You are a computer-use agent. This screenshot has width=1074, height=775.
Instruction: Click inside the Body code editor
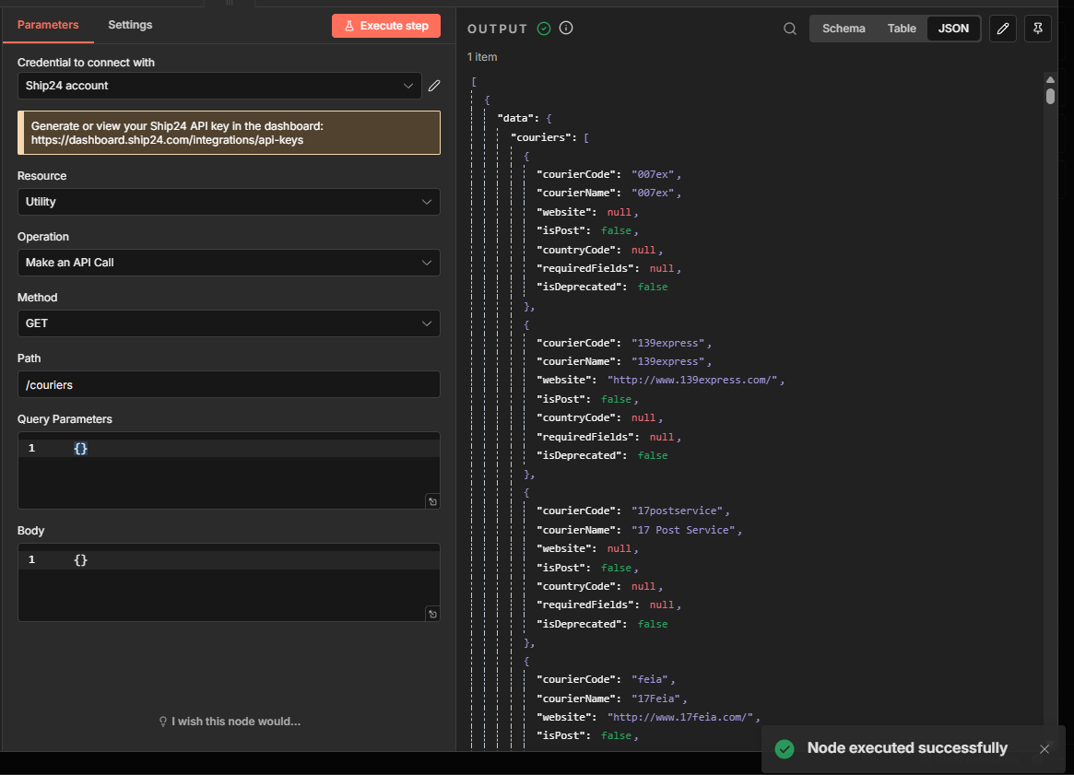pyautogui.click(x=228, y=582)
